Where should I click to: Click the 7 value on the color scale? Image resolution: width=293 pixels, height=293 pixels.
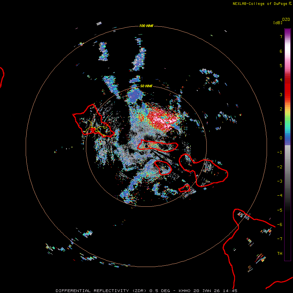tap(281, 36)
